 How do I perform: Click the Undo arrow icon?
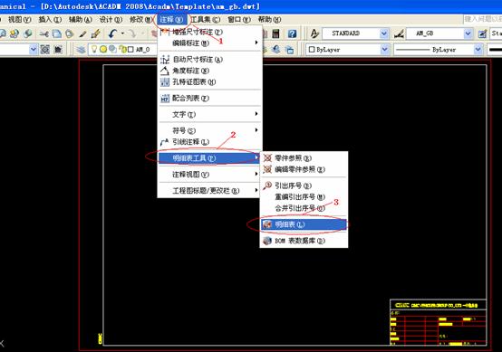click(112, 33)
